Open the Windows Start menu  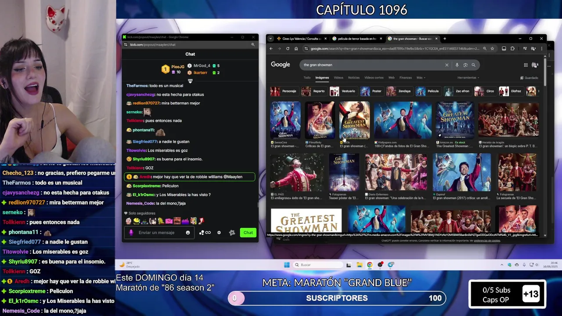coord(287,265)
